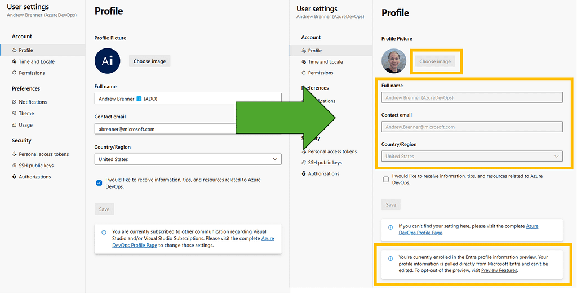
Task: Click the Notifications icon in left sidebar
Action: 14,102
